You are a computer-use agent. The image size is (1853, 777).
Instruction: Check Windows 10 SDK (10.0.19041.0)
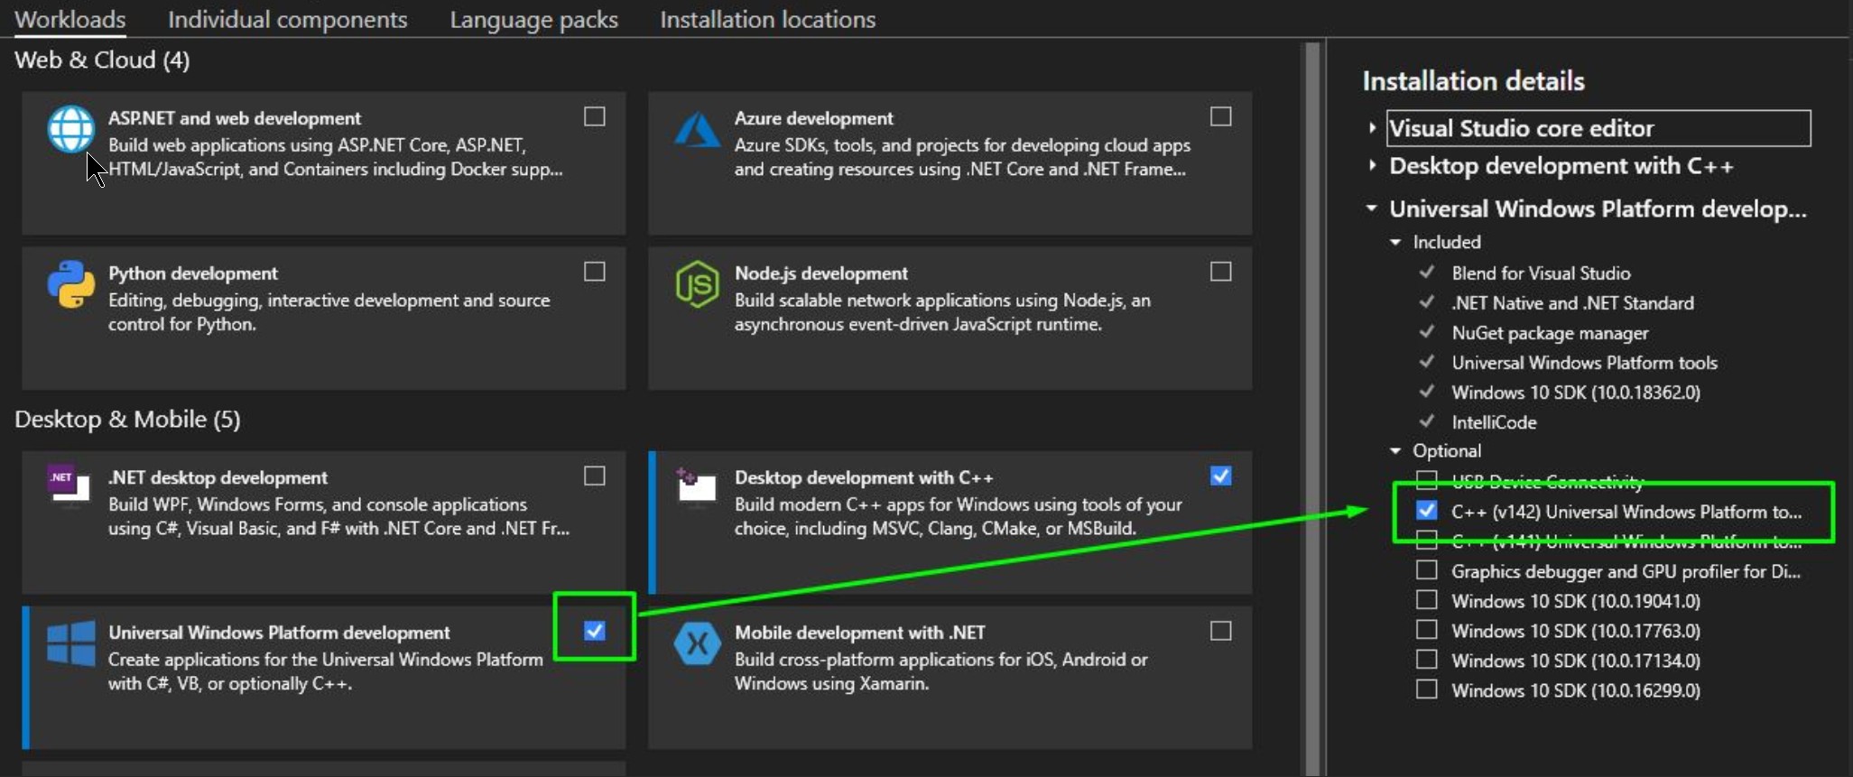coord(1426,600)
